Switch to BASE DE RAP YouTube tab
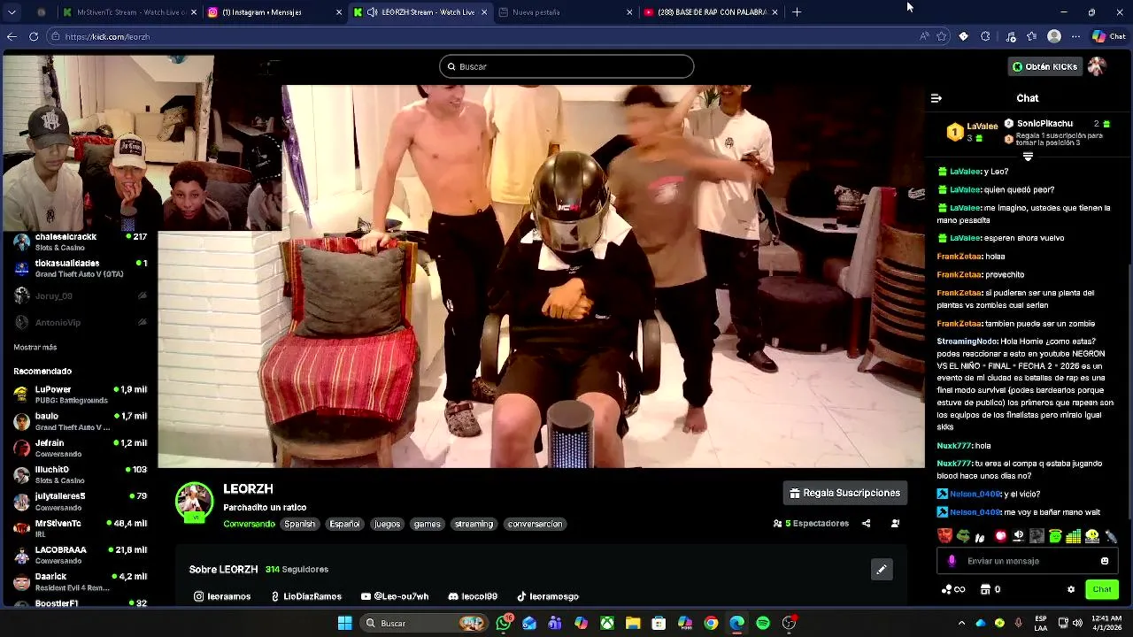1133x637 pixels. [710, 12]
